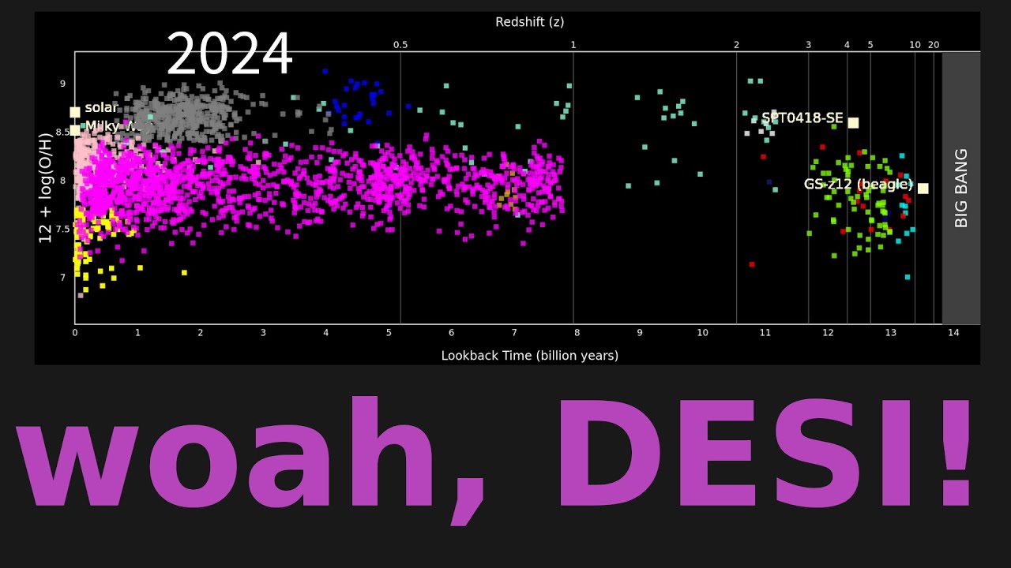
Task: Click the 'Redshift (z)' top axis title
Action: point(530,22)
